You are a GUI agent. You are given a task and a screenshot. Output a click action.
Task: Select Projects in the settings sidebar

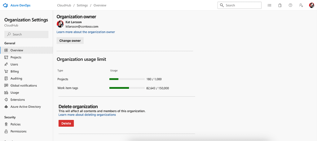(x=16, y=57)
